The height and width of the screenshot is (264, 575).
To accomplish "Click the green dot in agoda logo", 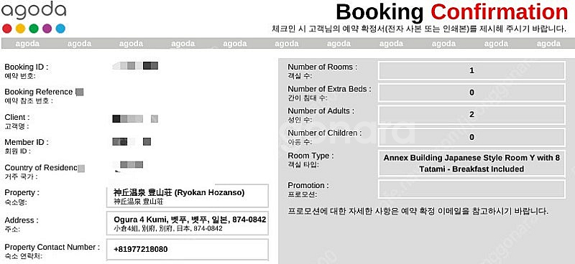I will coord(34,29).
